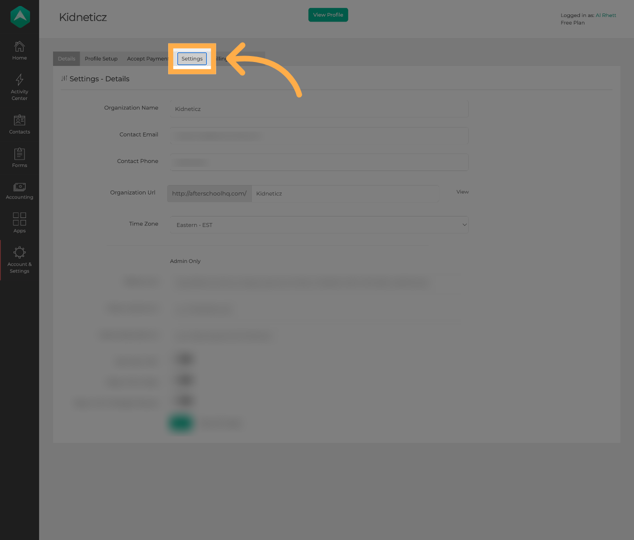The image size is (634, 540).
Task: Turn off the green toggle at the bottom
Action: point(181,422)
